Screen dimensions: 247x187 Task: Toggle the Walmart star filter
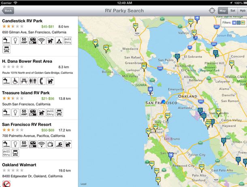(x=238, y=23)
